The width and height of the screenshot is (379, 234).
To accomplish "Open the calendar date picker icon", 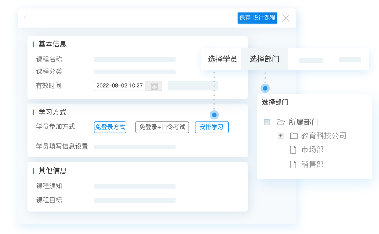I will click(x=154, y=86).
